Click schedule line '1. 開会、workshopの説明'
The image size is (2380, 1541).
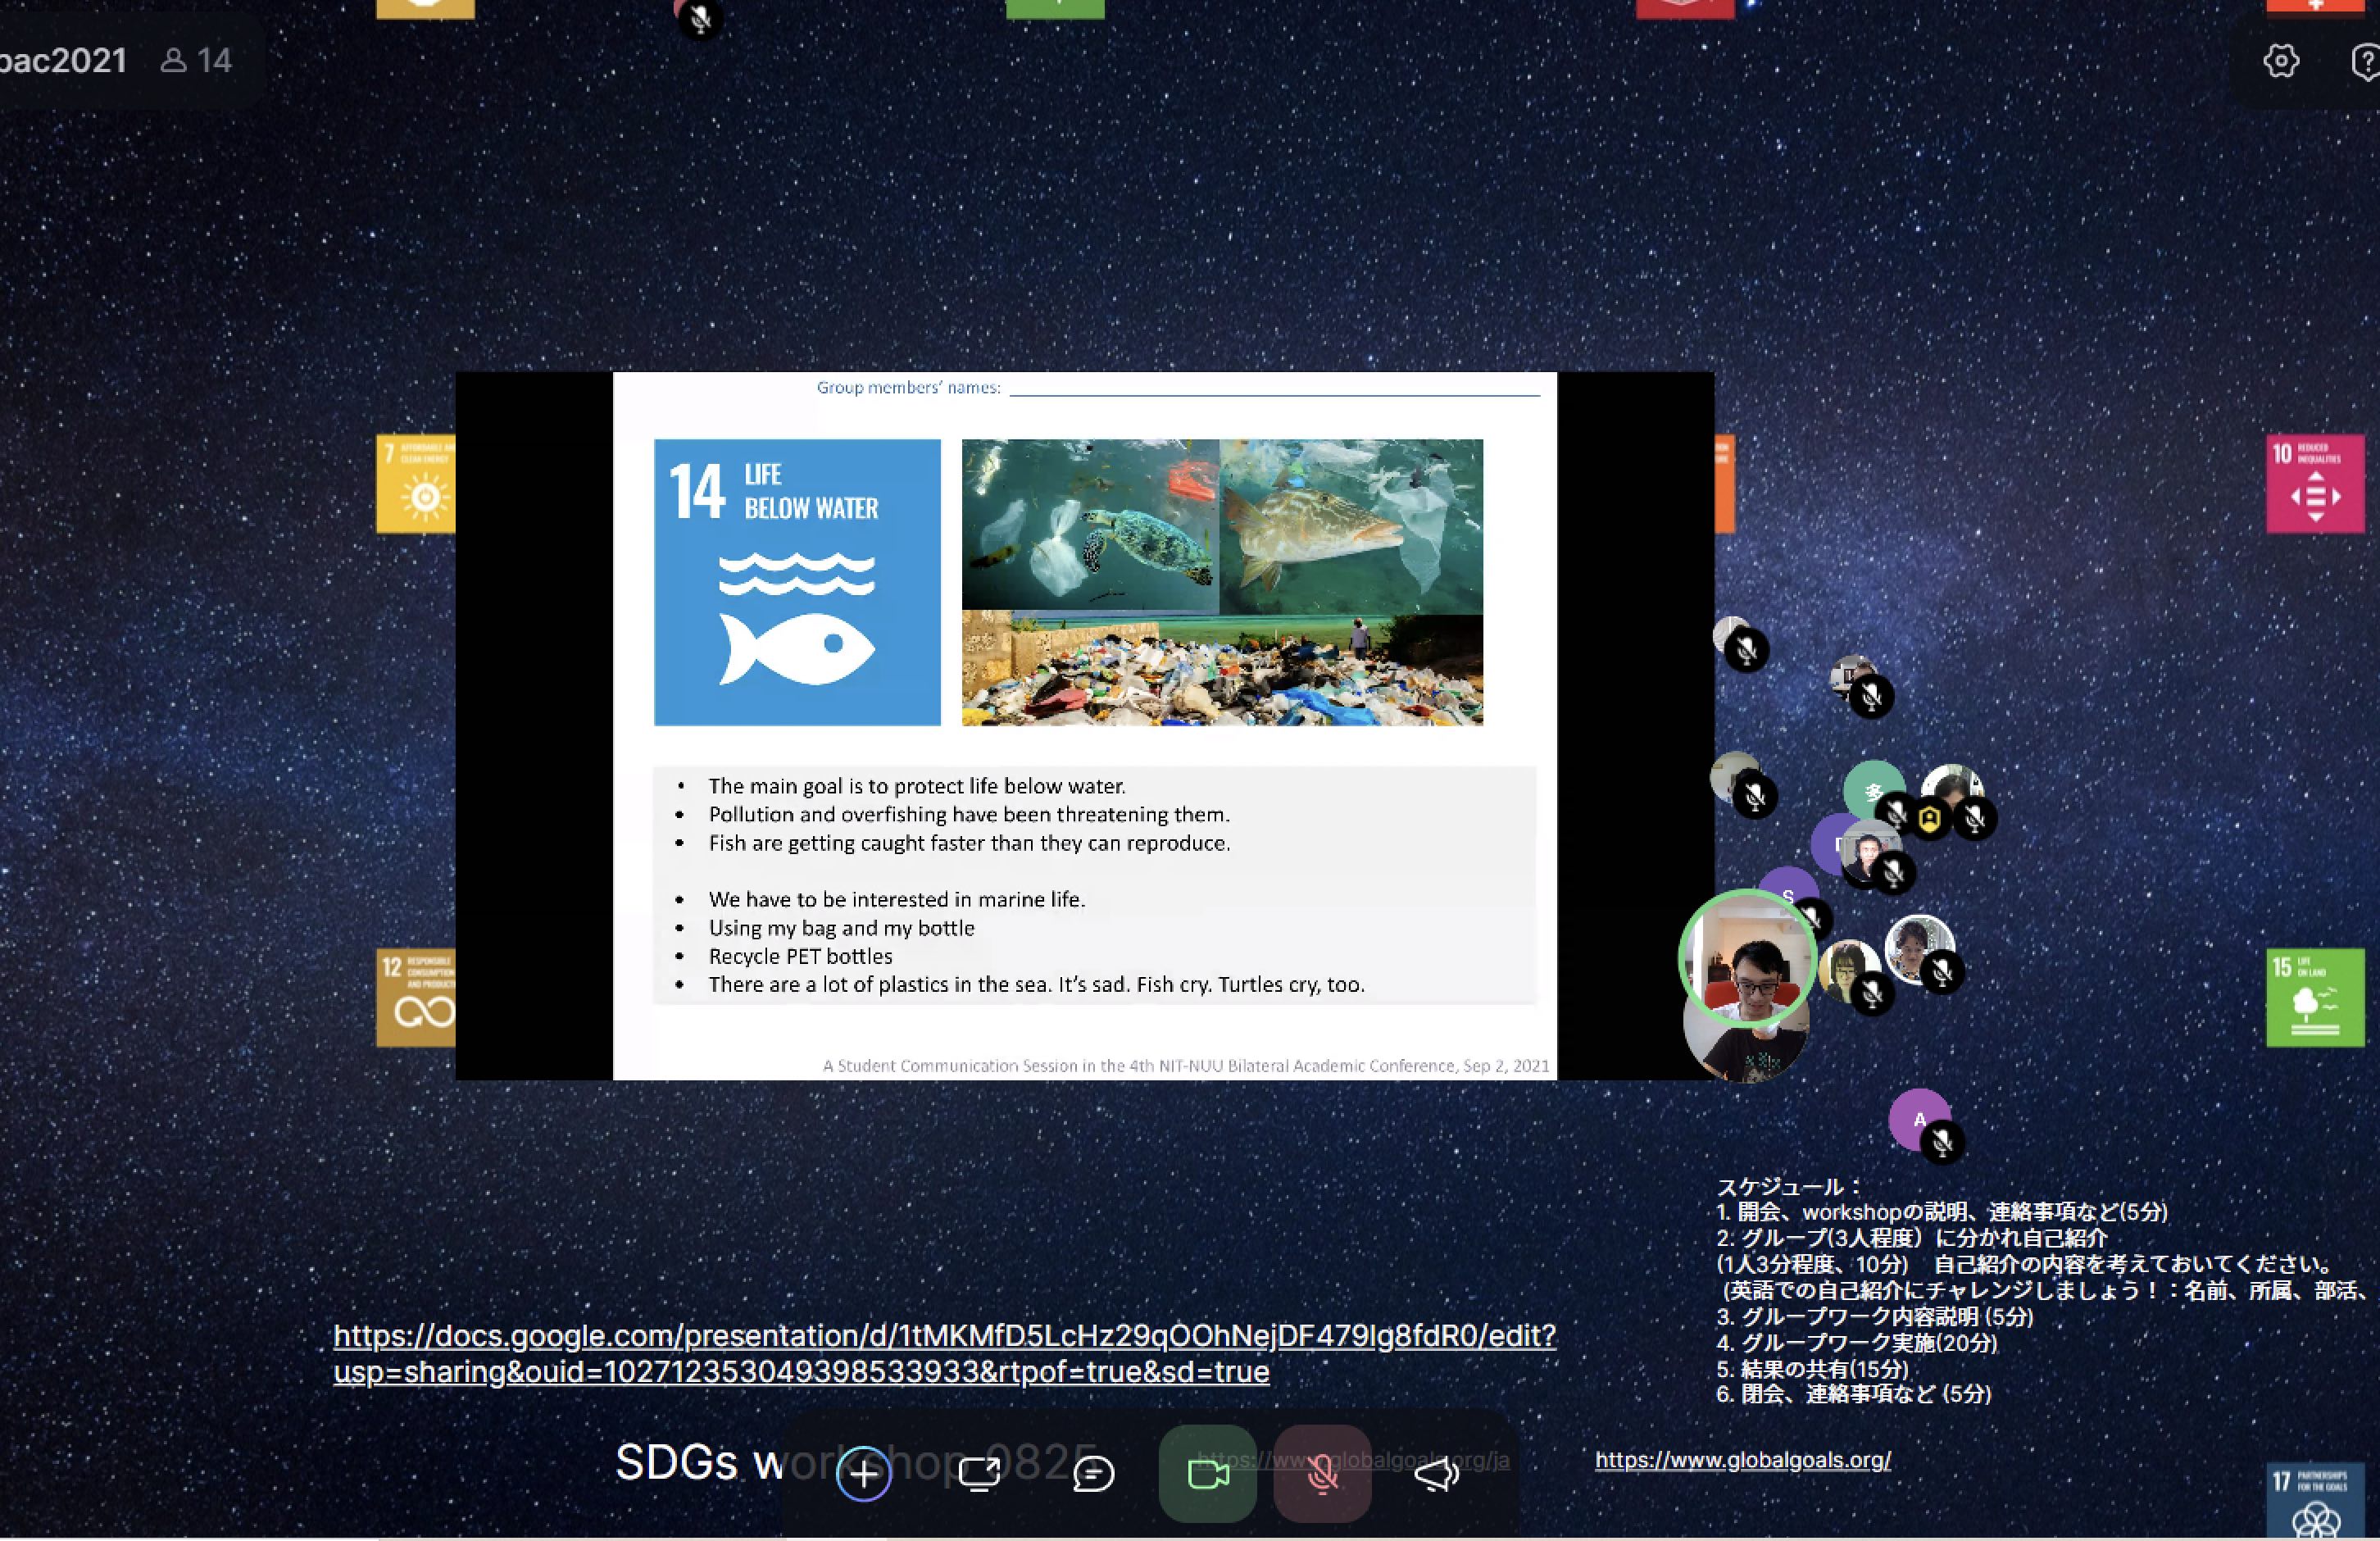1942,1212
